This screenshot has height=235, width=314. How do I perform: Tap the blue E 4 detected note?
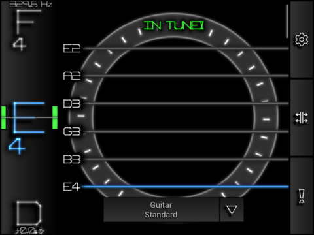(x=27, y=127)
